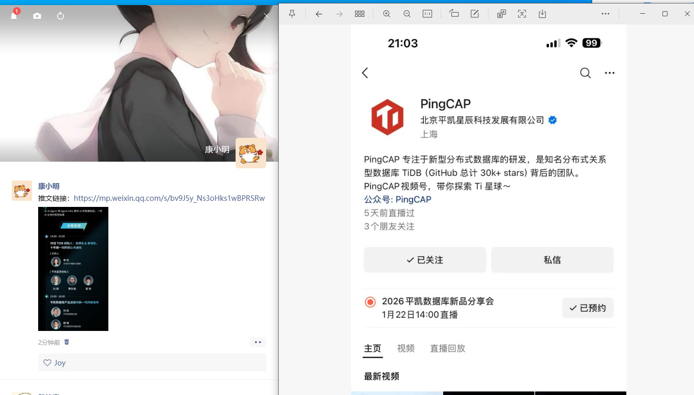Minimize the image viewer window
This screenshot has width=694, height=395.
click(x=644, y=14)
